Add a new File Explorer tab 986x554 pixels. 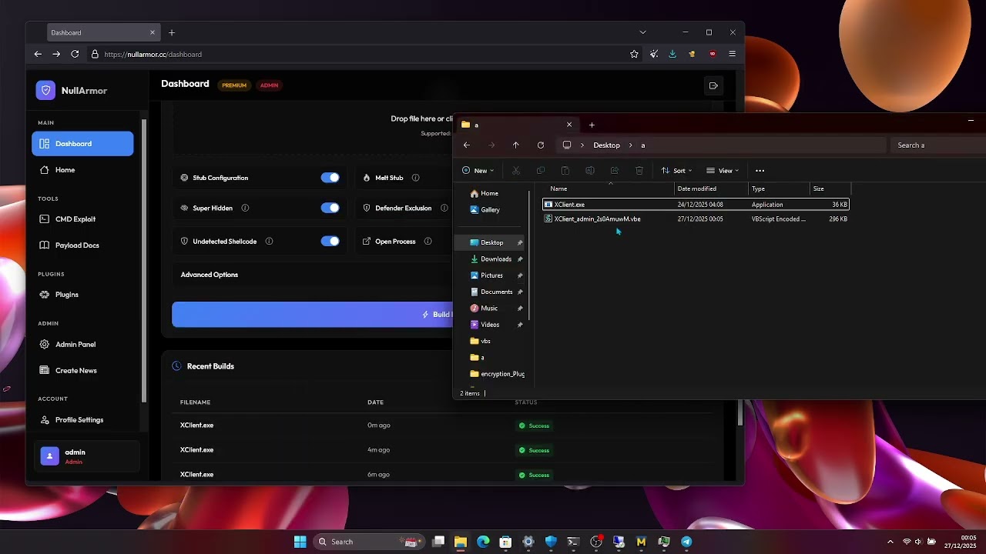tap(592, 125)
